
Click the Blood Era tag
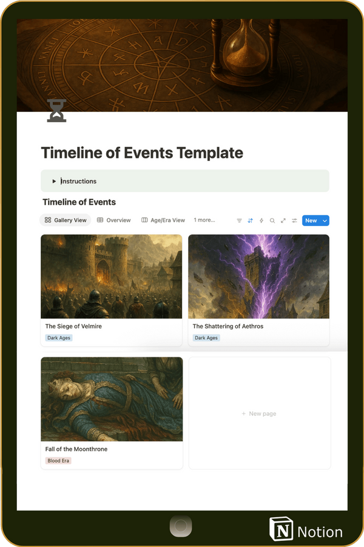coord(58,461)
